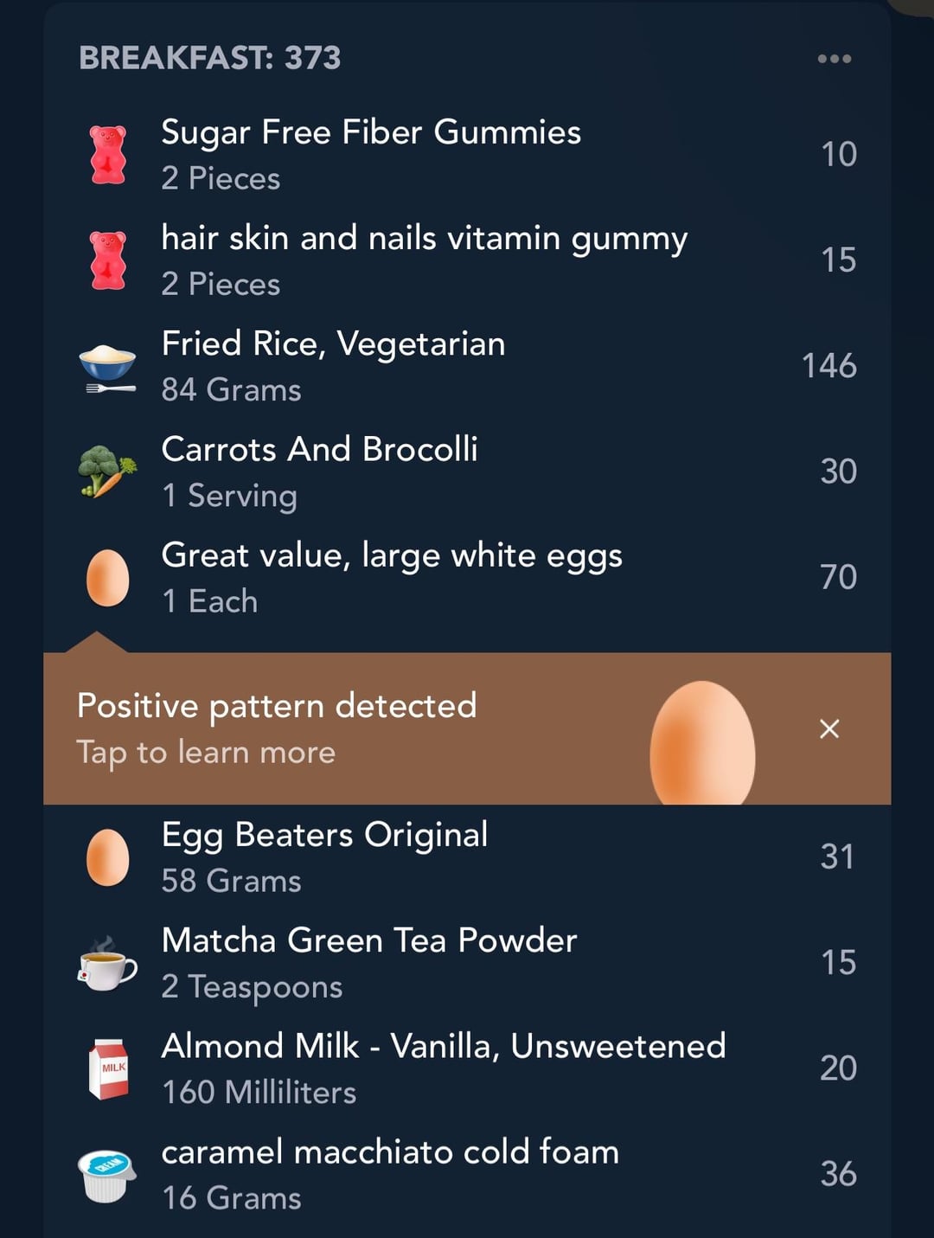This screenshot has height=1238, width=934.
Task: Open Almond Milk - Vanilla, Unsweetened entry
Action: pos(467,1068)
